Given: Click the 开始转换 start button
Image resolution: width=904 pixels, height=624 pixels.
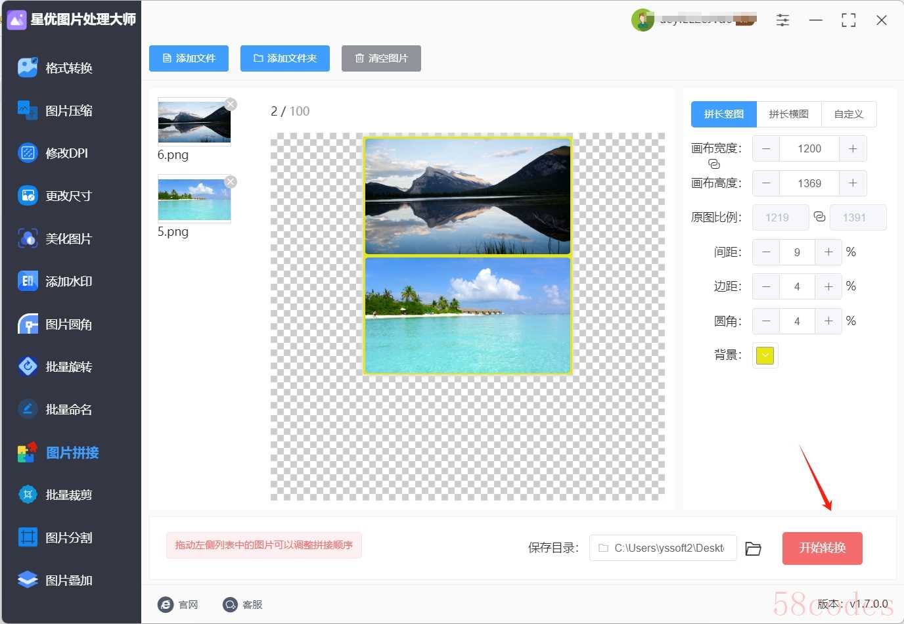Looking at the screenshot, I should [x=823, y=548].
